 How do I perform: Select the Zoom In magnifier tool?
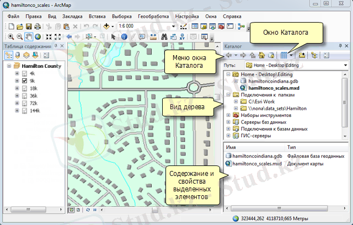point(11,37)
